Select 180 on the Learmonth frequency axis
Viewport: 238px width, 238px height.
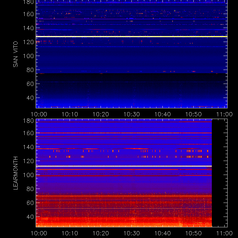point(28,121)
